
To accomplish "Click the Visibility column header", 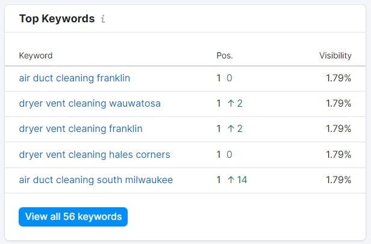I will [x=335, y=55].
